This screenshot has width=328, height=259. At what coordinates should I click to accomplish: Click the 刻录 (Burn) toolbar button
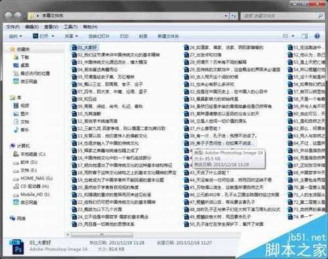(x=143, y=37)
